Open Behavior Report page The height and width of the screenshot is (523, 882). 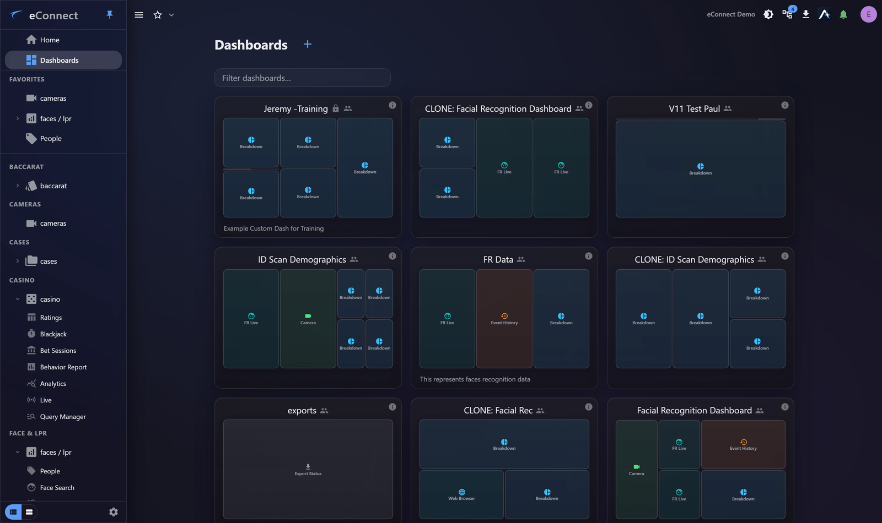coord(63,367)
